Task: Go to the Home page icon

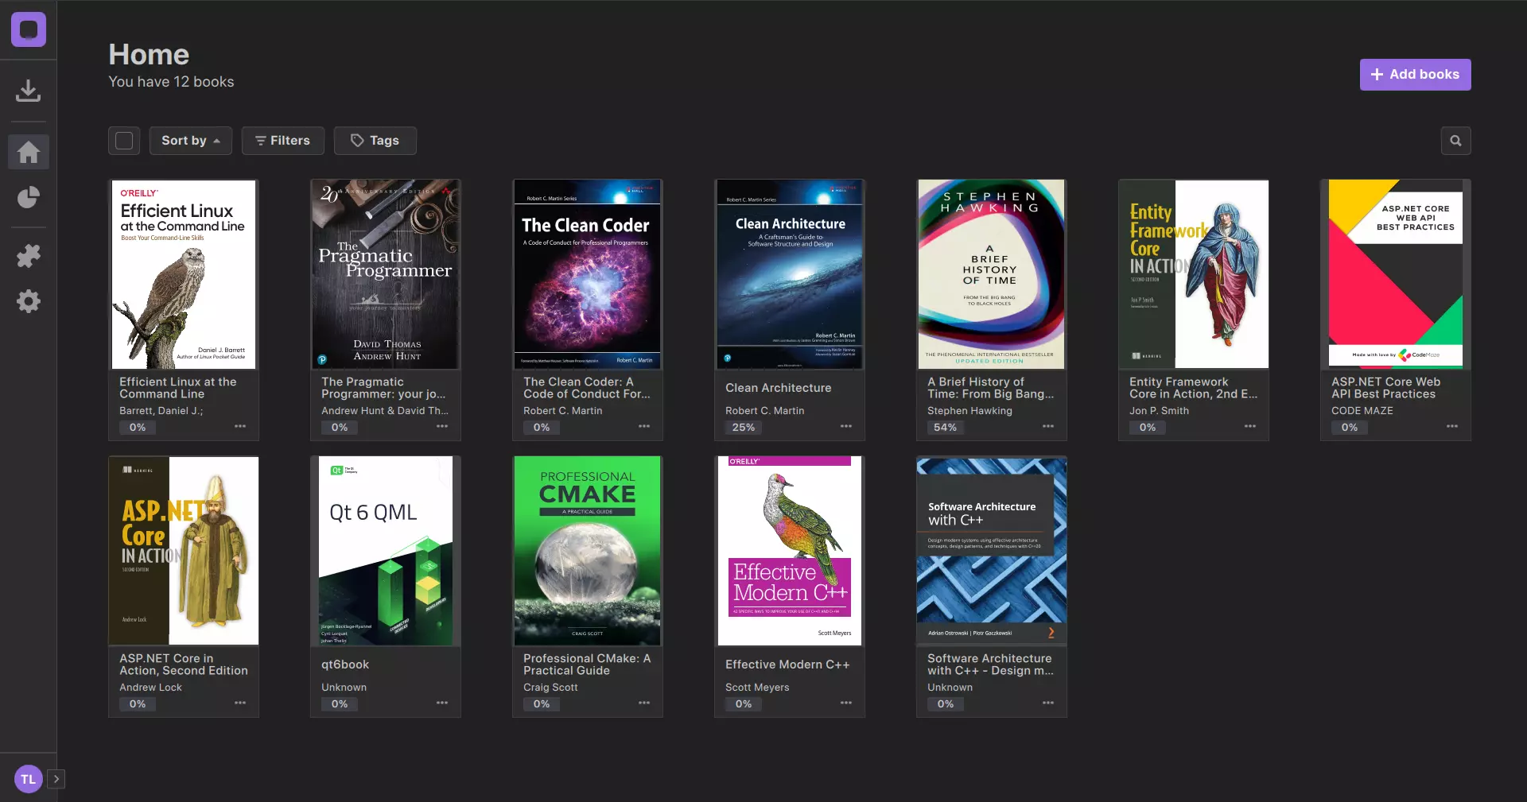Action: [28, 152]
